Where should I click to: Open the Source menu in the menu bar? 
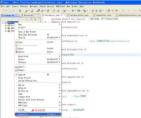click(15, 6)
